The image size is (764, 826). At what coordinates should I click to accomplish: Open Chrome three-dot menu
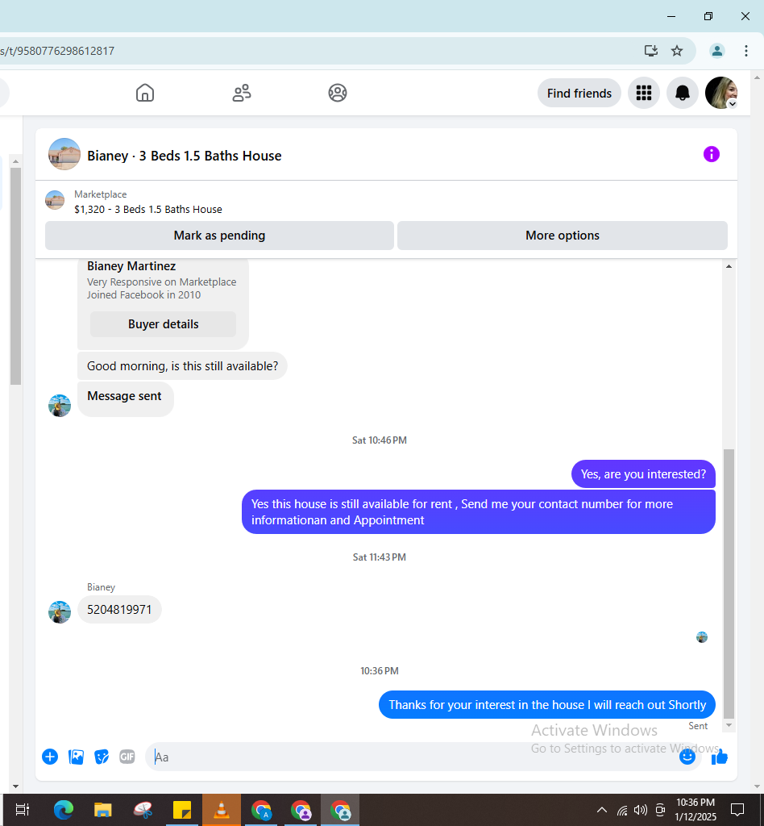coord(746,51)
